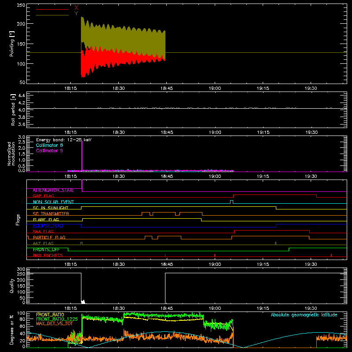
Task: Click the GAP_FLAG label
Action: click(43, 196)
